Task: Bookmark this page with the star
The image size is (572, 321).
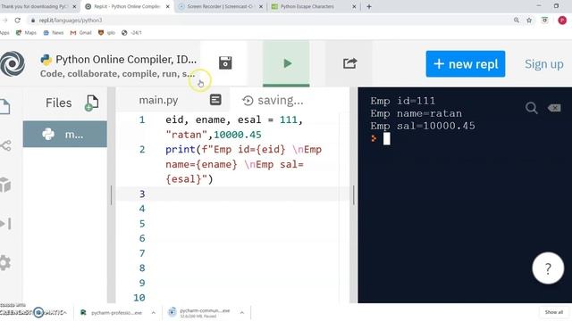Action: coord(529,21)
